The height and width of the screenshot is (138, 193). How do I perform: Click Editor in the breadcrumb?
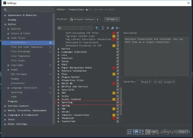tap(61, 9)
